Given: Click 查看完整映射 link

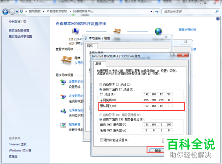Looking at the screenshot, I should 187,30.
